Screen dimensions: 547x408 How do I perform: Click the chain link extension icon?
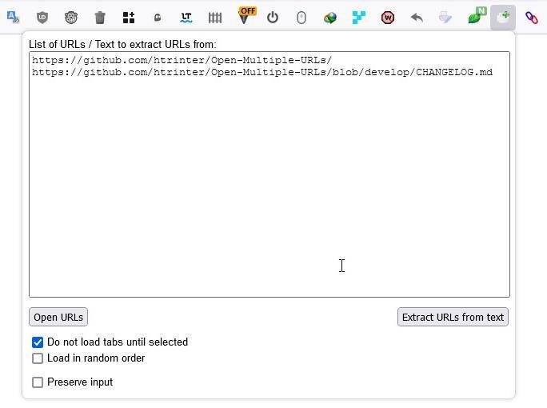click(532, 18)
